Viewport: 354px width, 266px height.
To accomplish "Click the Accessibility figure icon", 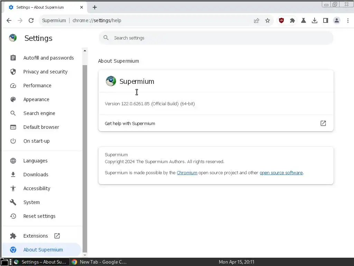I will pos(13,188).
